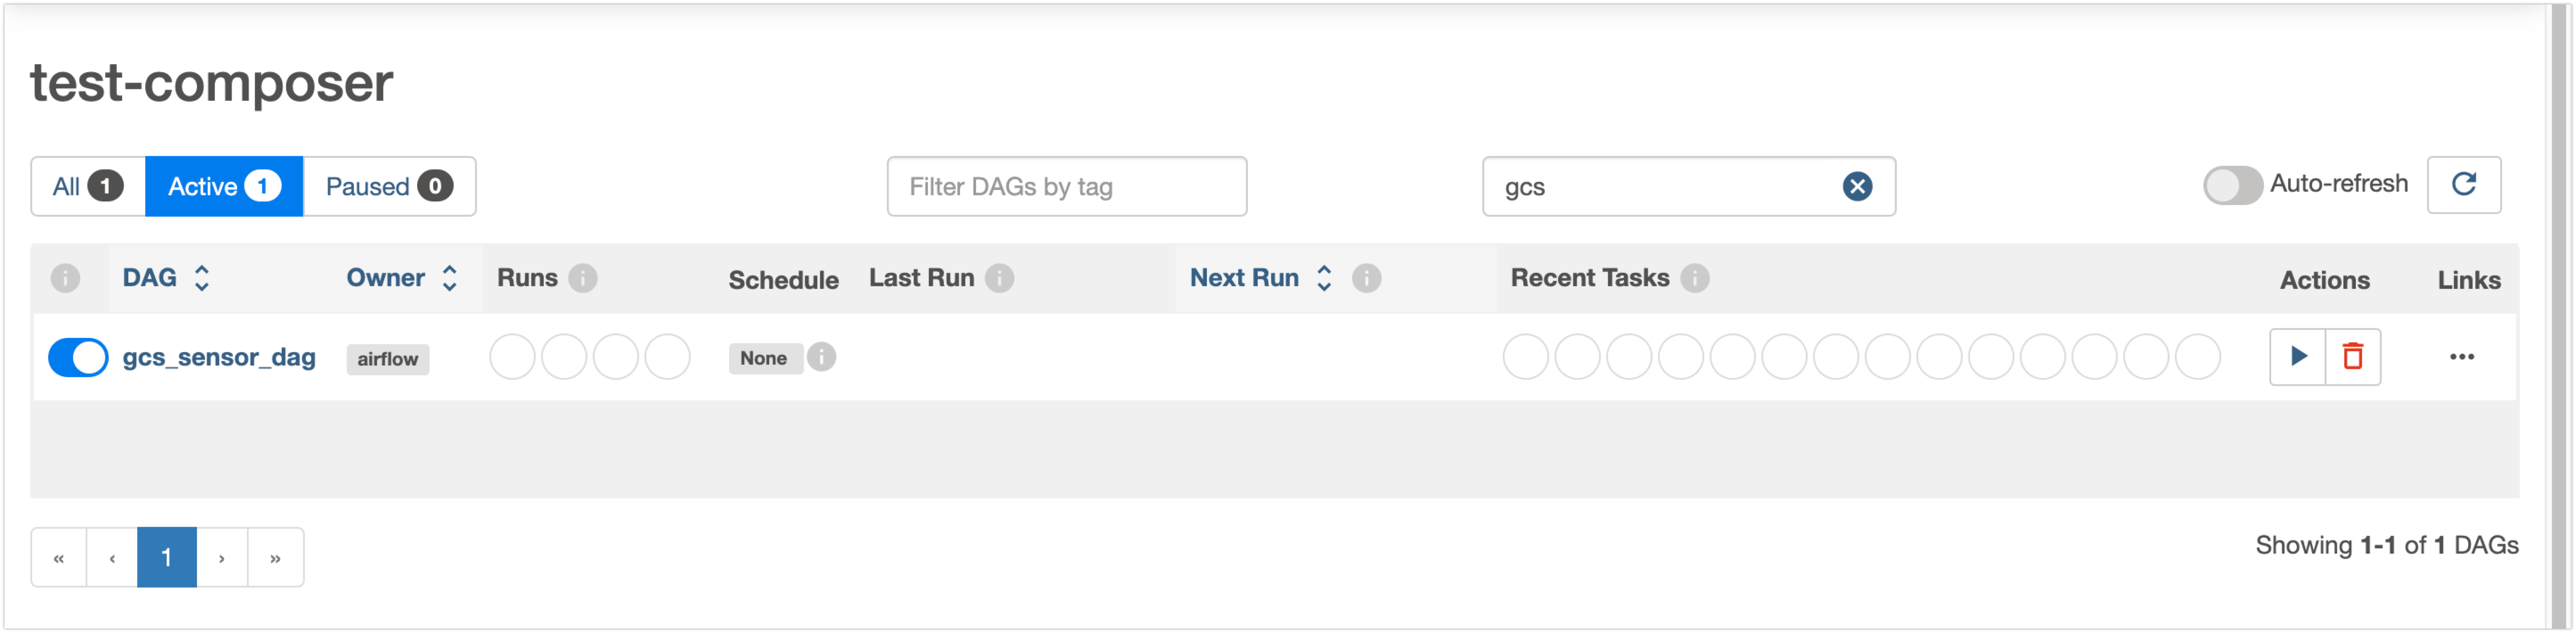Clear the gcs search text
Image resolution: width=2576 pixels, height=633 pixels.
[1857, 187]
